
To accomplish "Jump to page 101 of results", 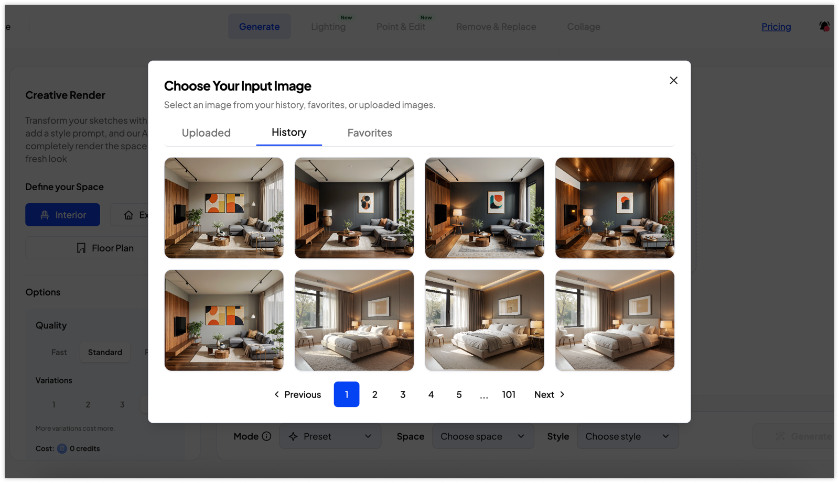I will (508, 394).
